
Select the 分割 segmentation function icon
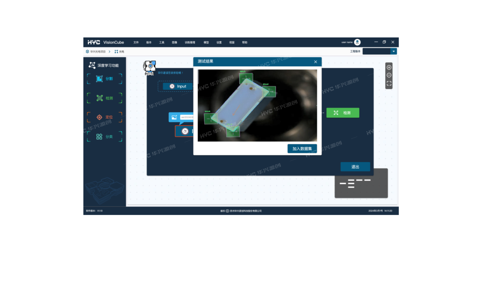click(x=100, y=79)
